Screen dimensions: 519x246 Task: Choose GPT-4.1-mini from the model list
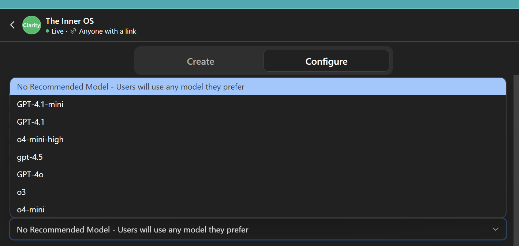point(258,104)
